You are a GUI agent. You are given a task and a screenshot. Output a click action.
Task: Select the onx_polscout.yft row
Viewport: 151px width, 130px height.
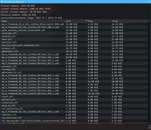click(75, 118)
